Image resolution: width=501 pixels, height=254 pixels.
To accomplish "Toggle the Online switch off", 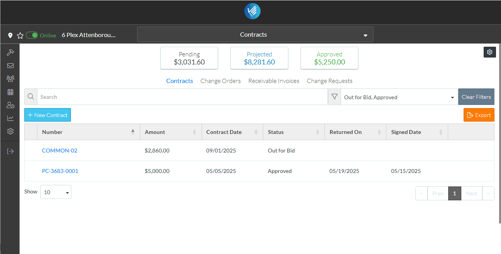I will (x=32, y=36).
